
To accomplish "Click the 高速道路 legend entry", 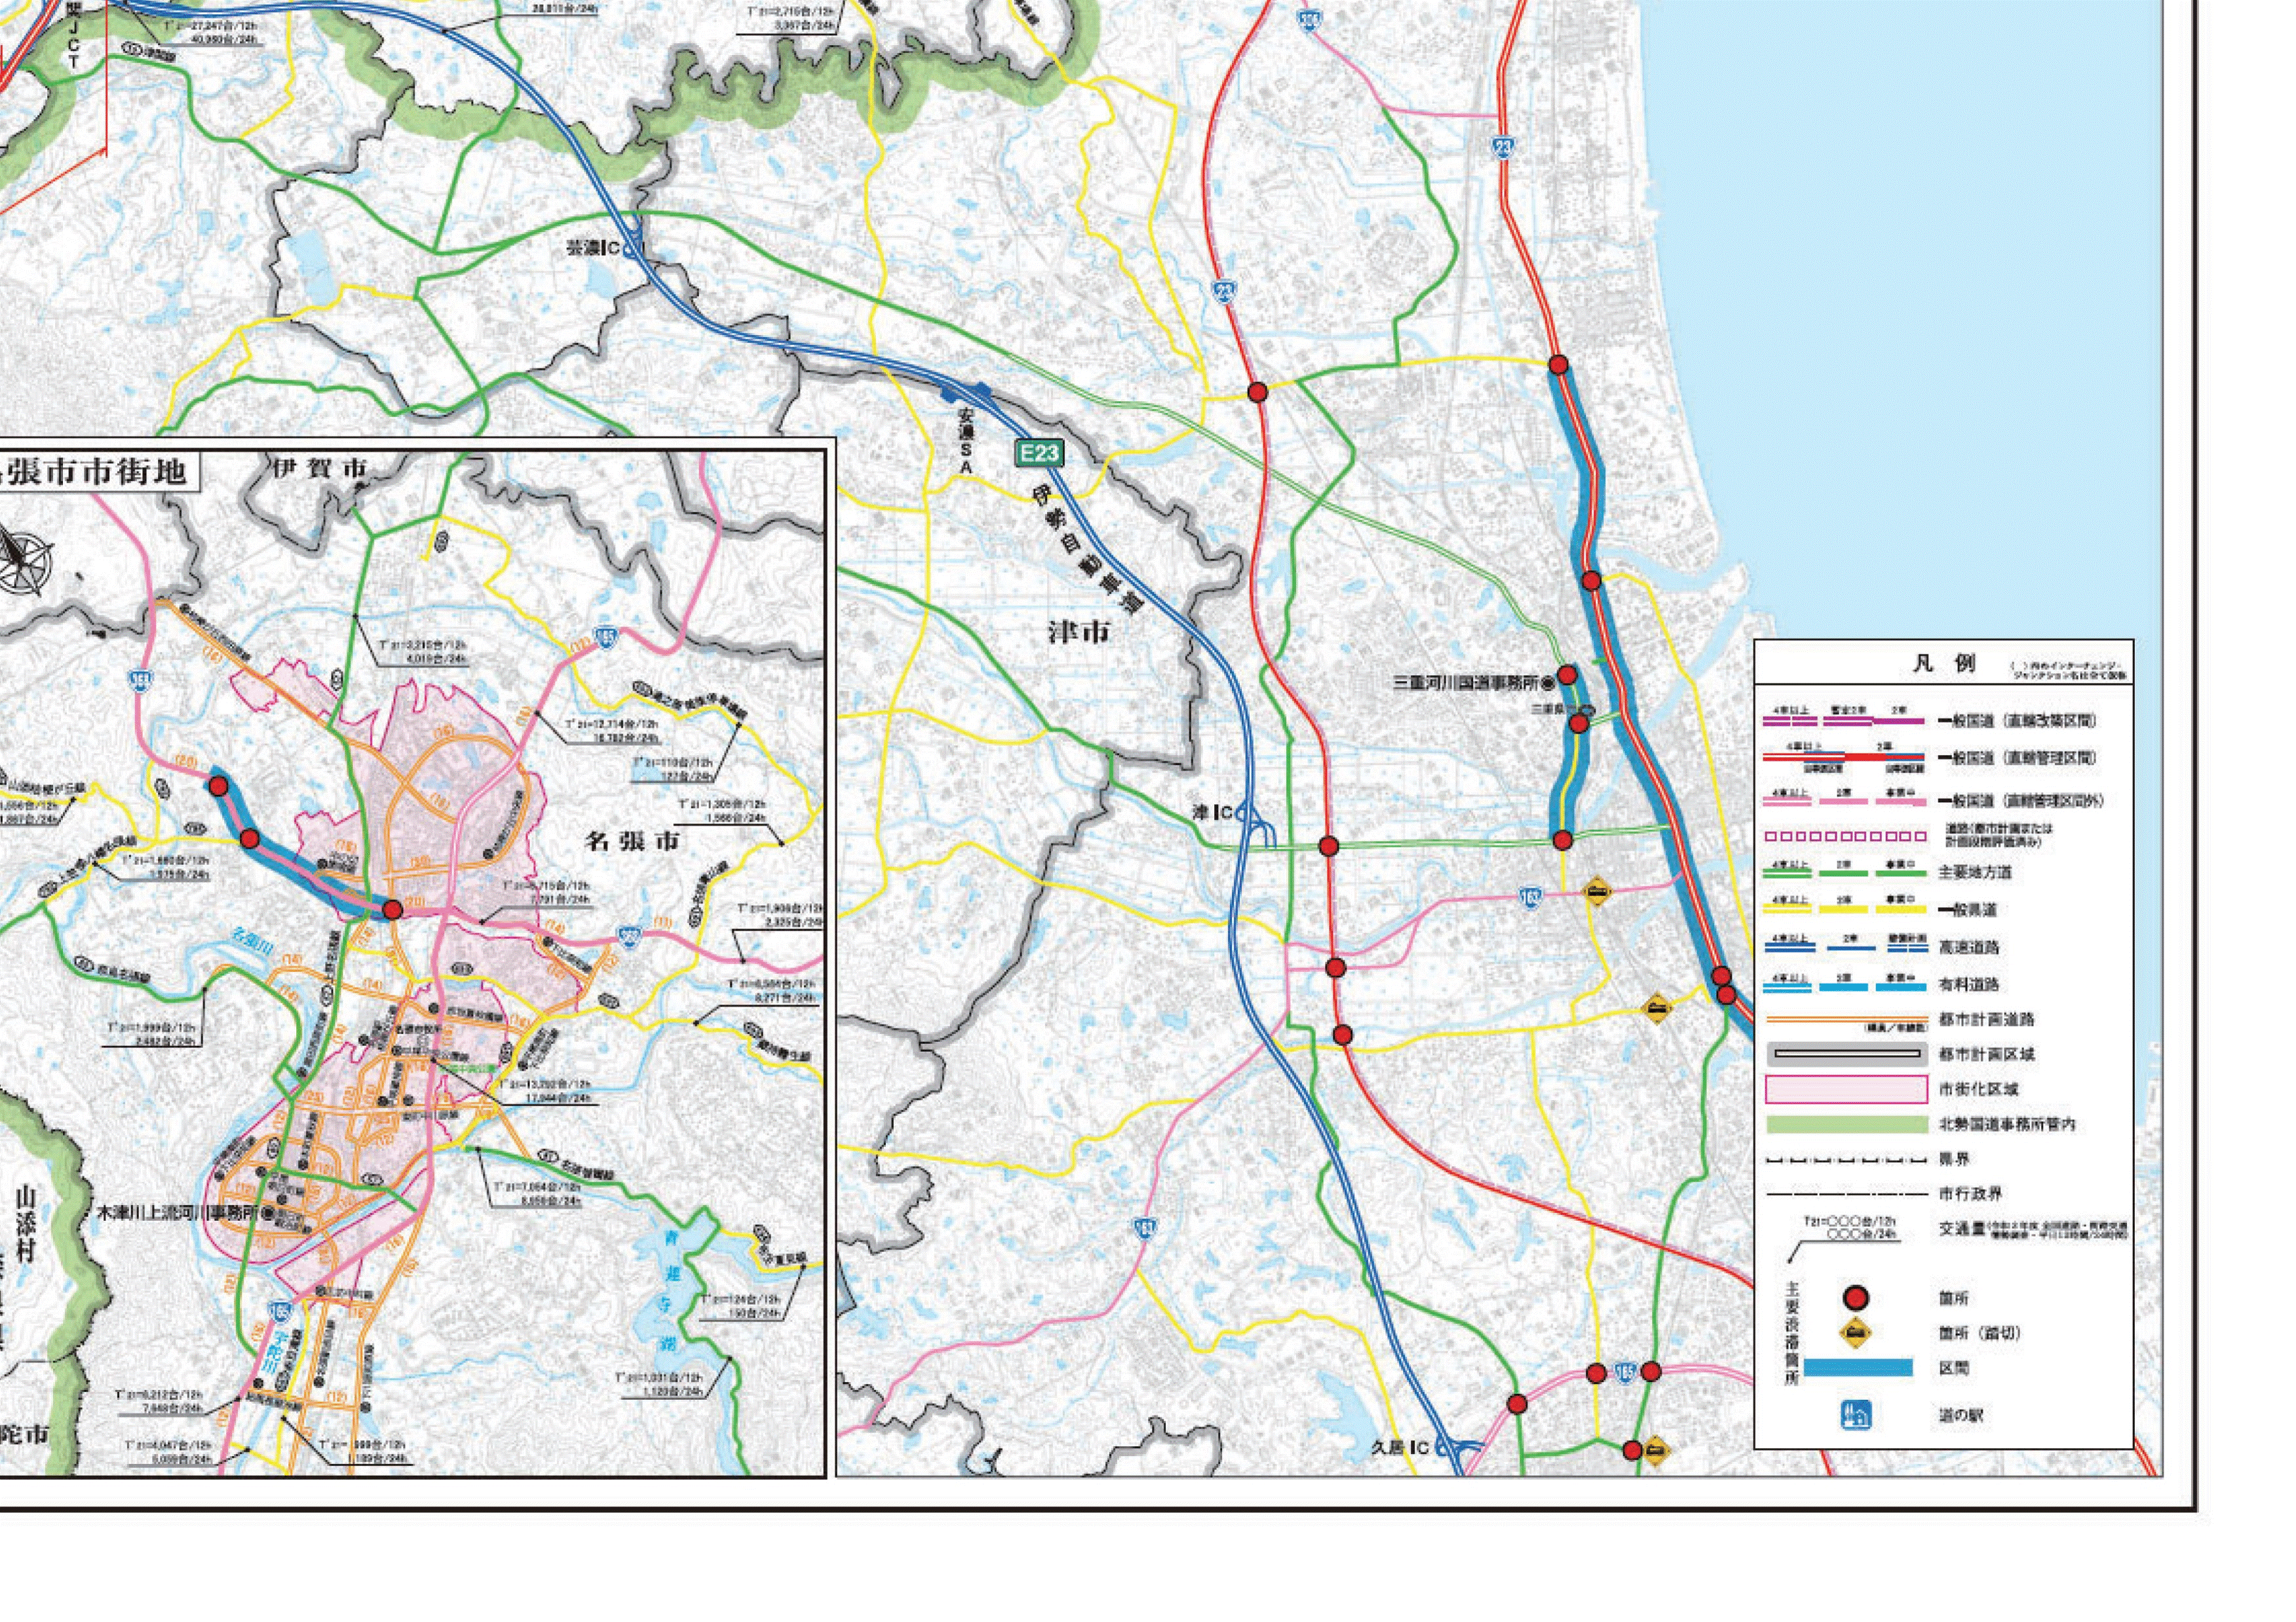I will pyautogui.click(x=1969, y=946).
